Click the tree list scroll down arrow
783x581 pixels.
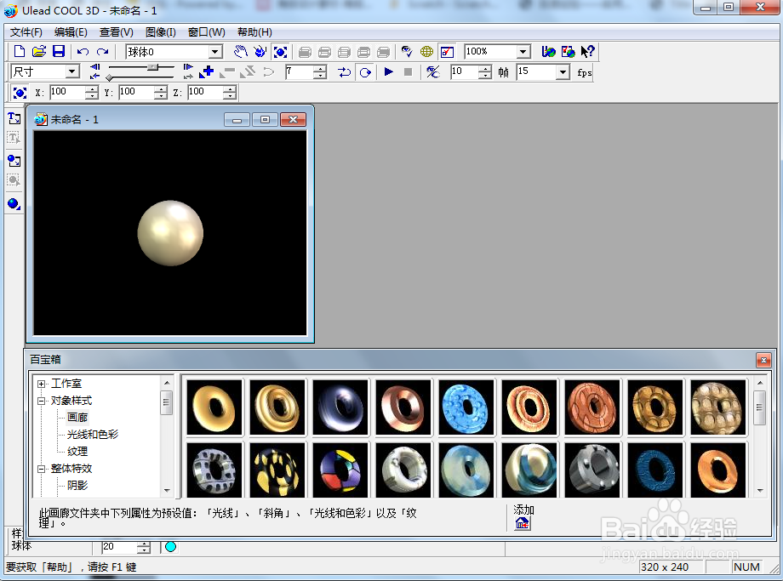pos(167,491)
